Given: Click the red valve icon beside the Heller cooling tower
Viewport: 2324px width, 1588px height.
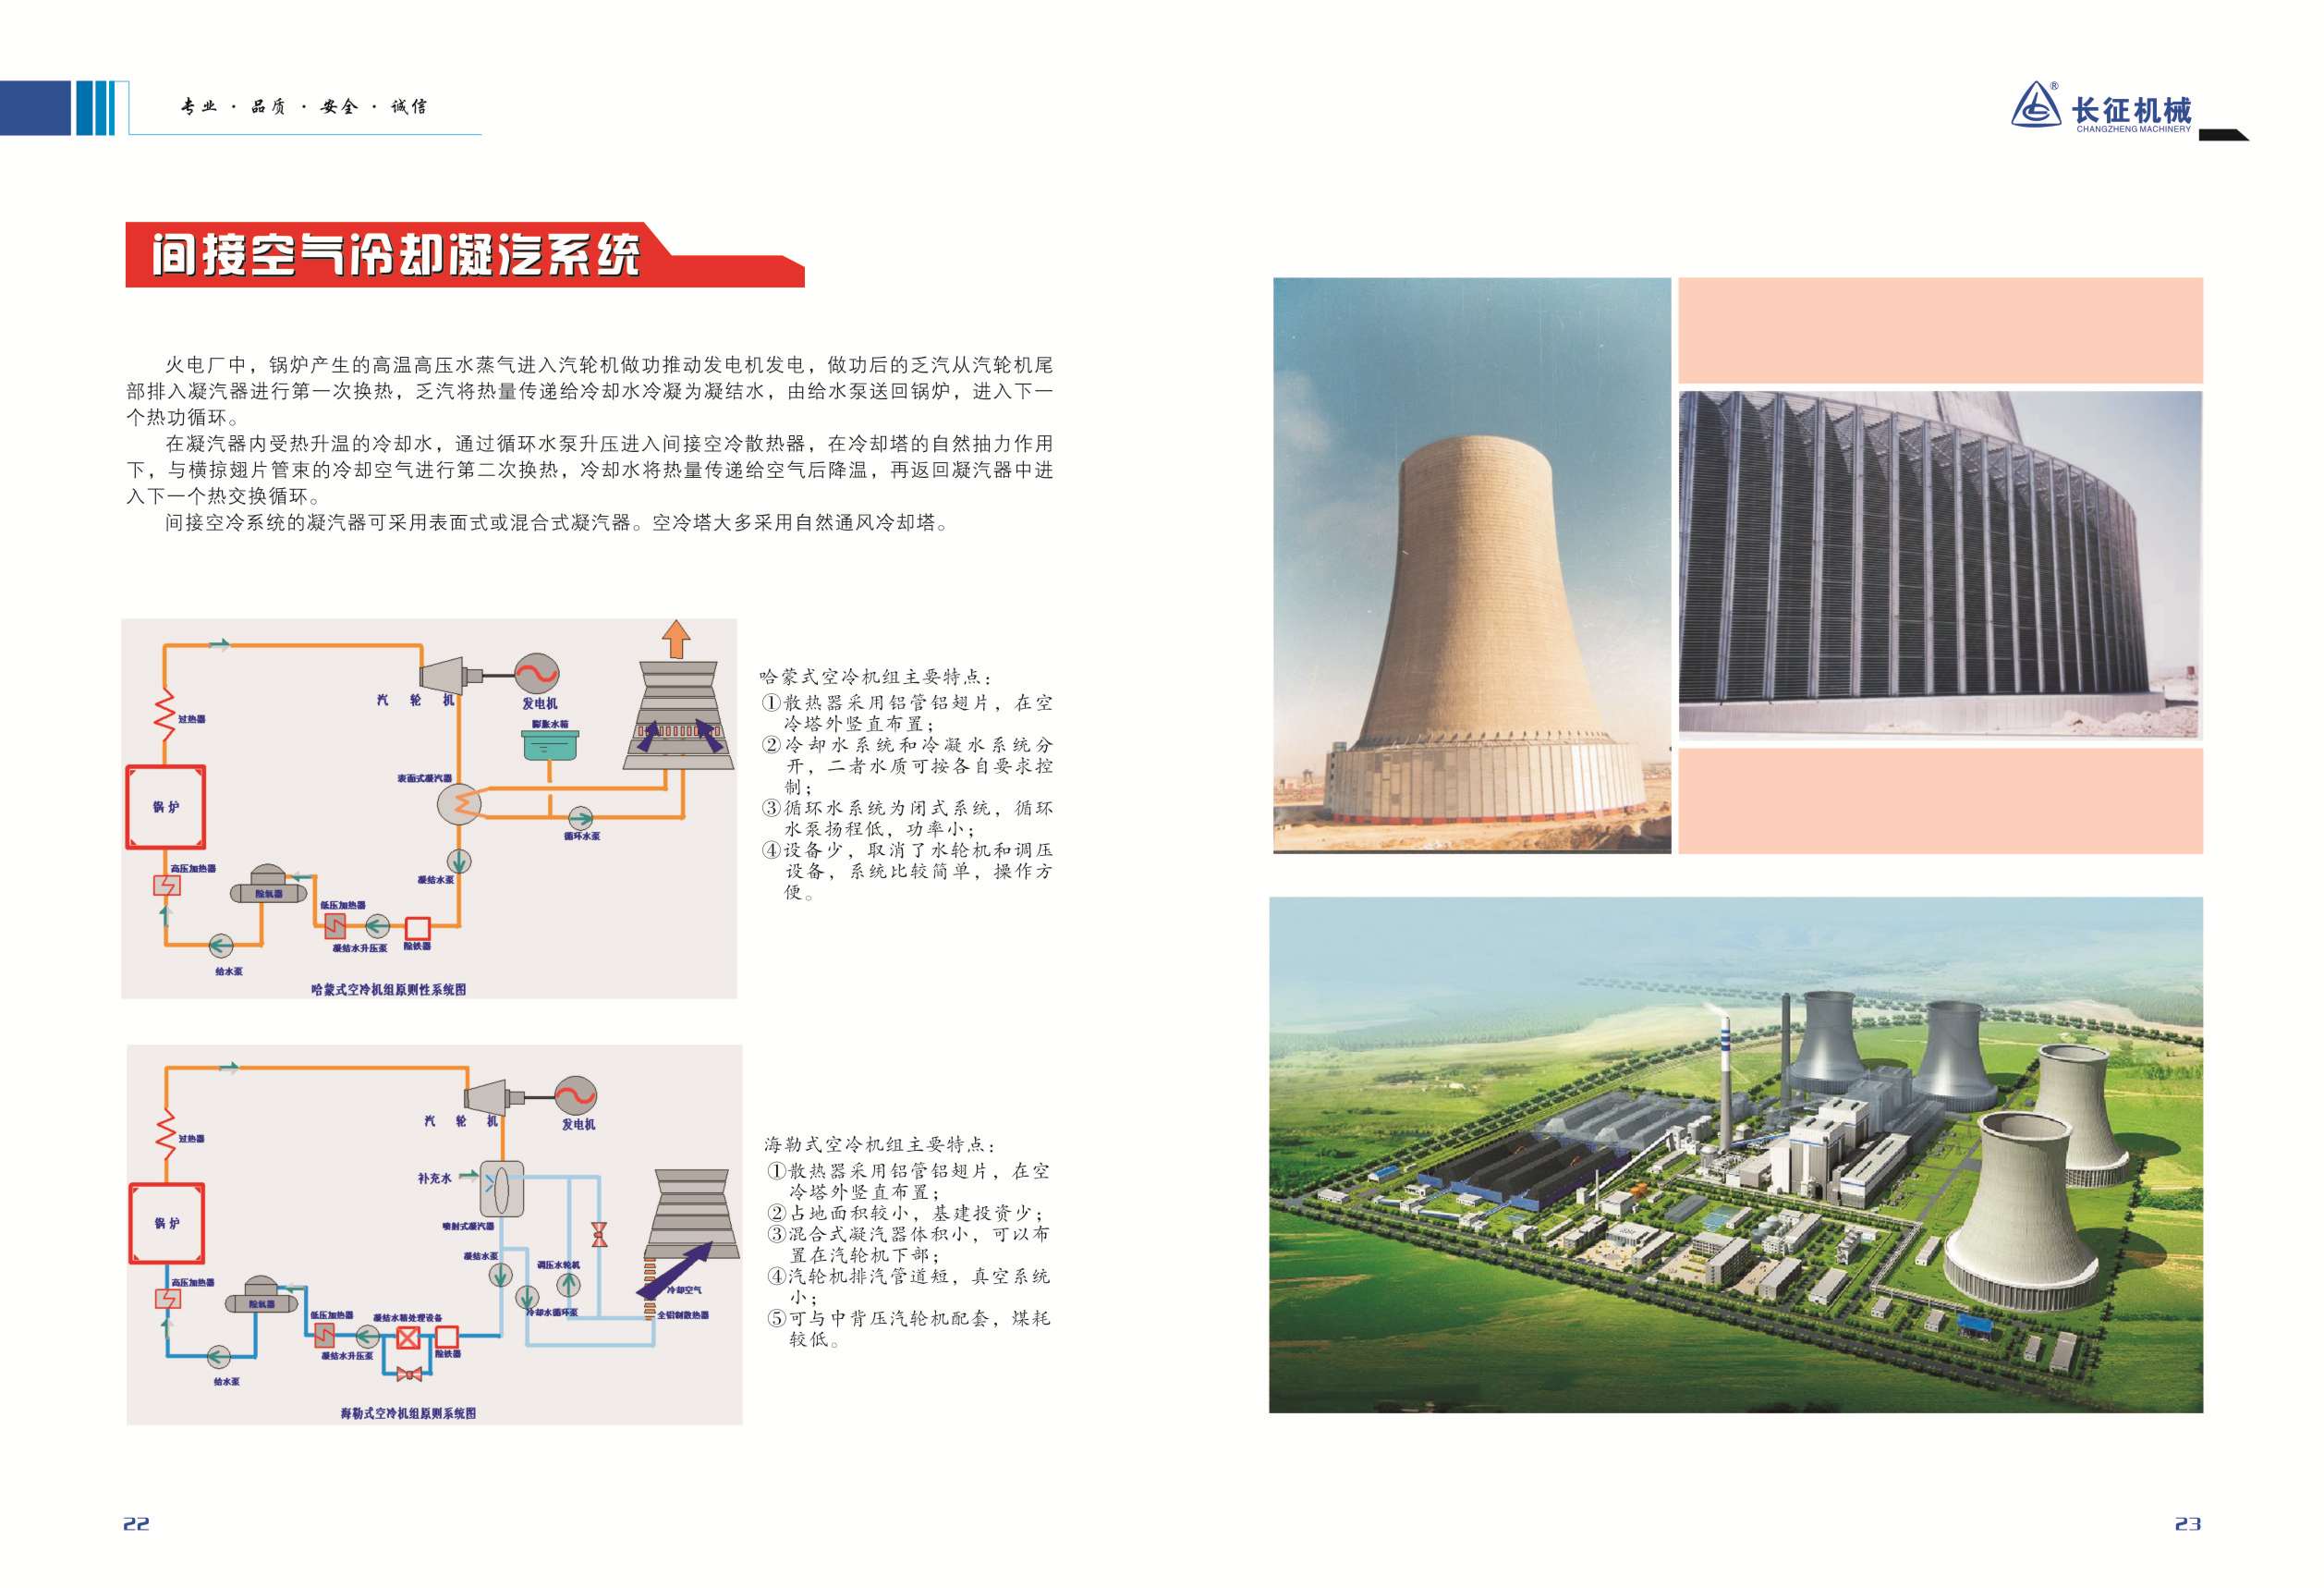Looking at the screenshot, I should (x=599, y=1234).
